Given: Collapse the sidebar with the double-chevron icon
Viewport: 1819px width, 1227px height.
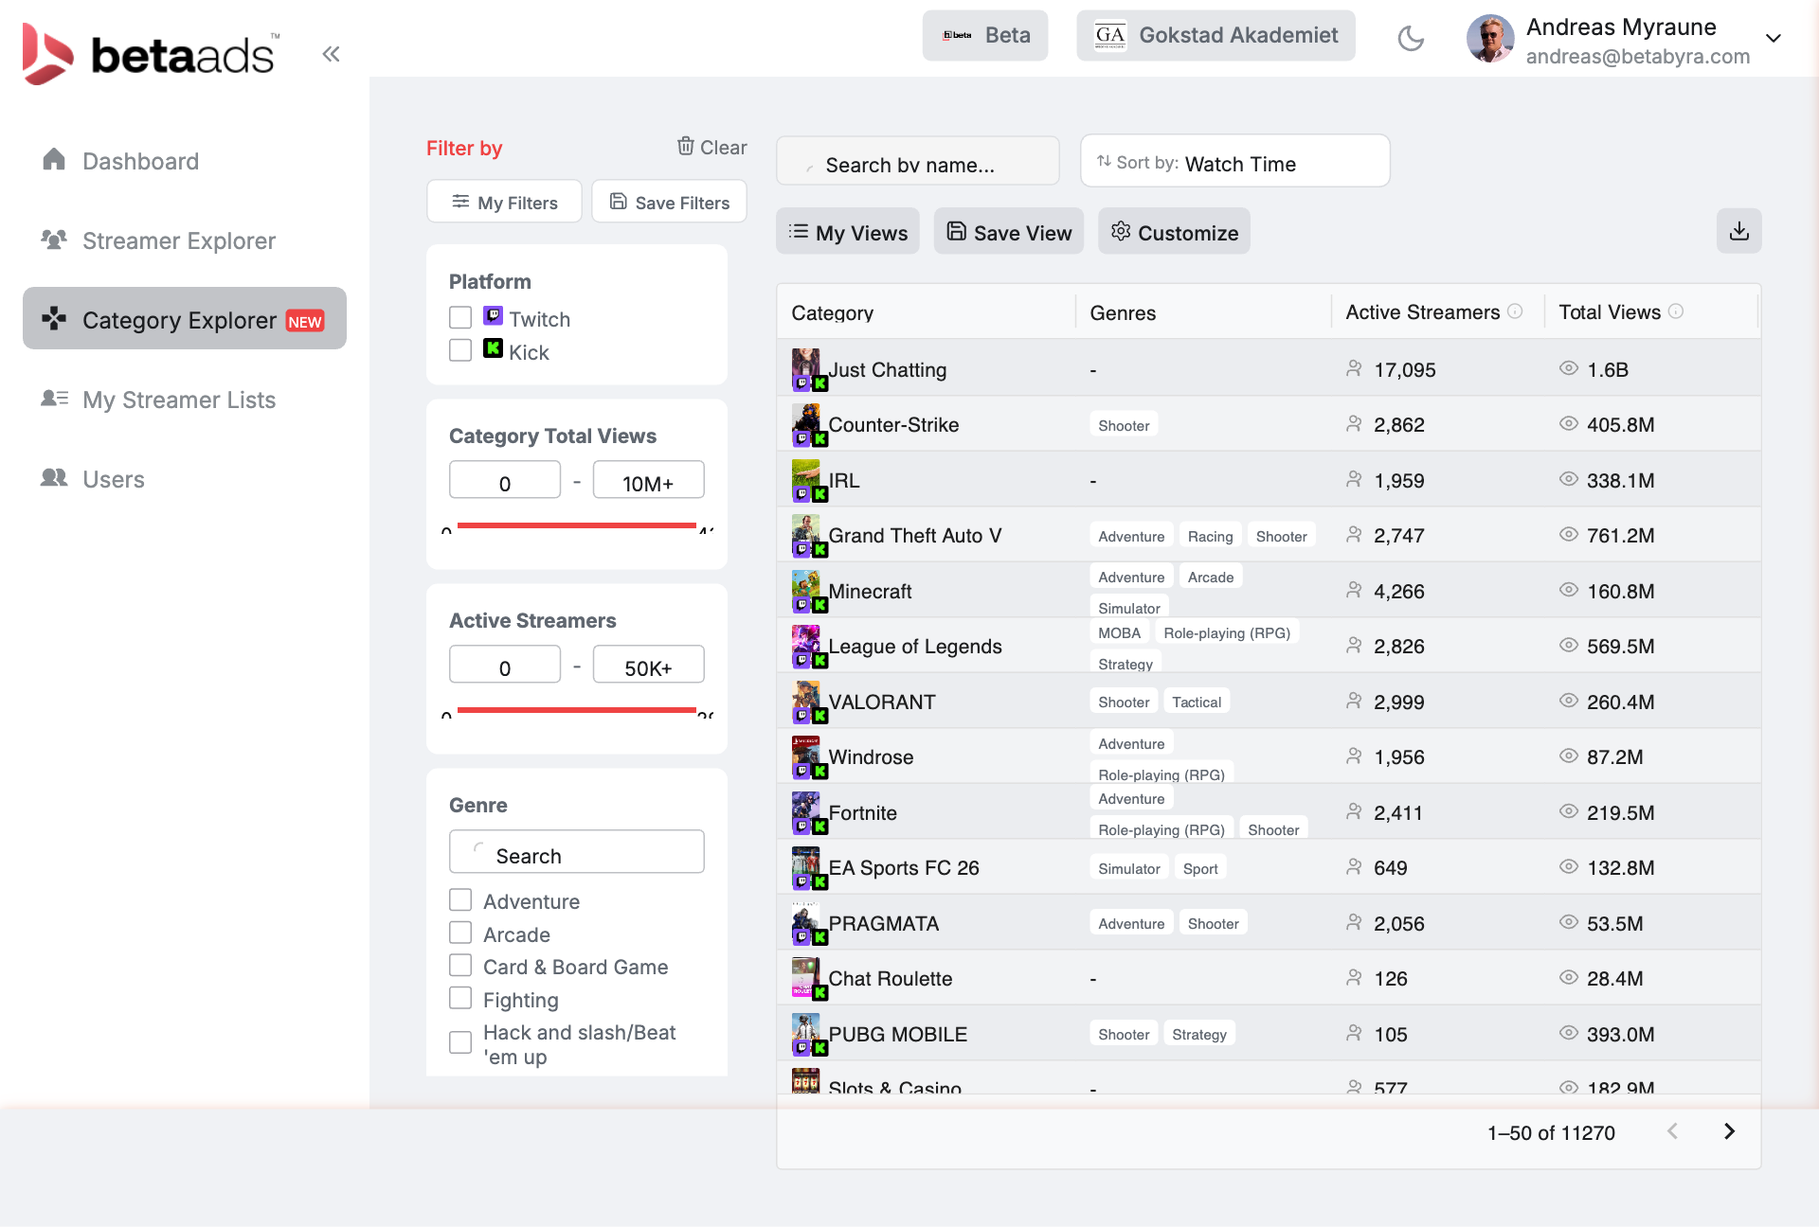Looking at the screenshot, I should [331, 54].
